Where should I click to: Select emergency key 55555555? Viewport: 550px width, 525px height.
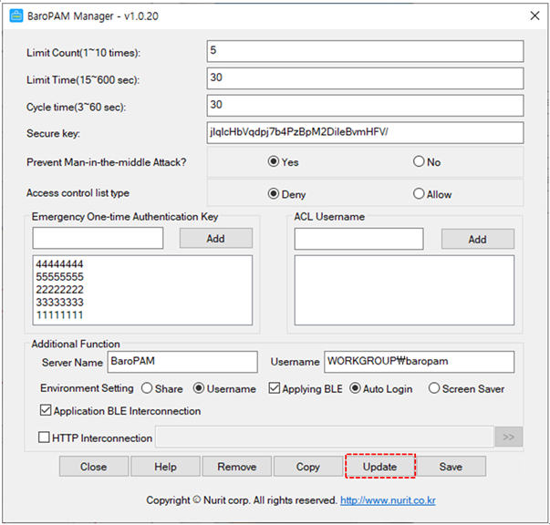coord(59,277)
